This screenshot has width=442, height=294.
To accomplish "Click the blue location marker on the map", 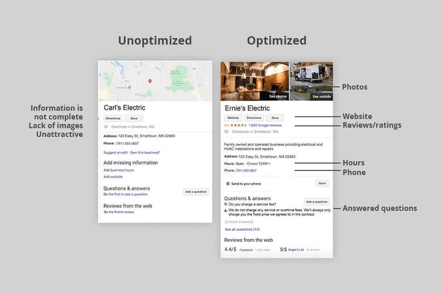I will pyautogui.click(x=129, y=87).
